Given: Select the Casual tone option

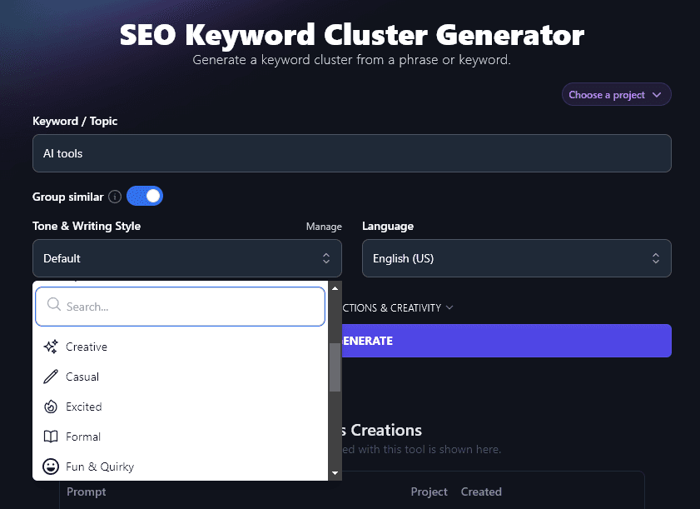Looking at the screenshot, I should point(81,376).
